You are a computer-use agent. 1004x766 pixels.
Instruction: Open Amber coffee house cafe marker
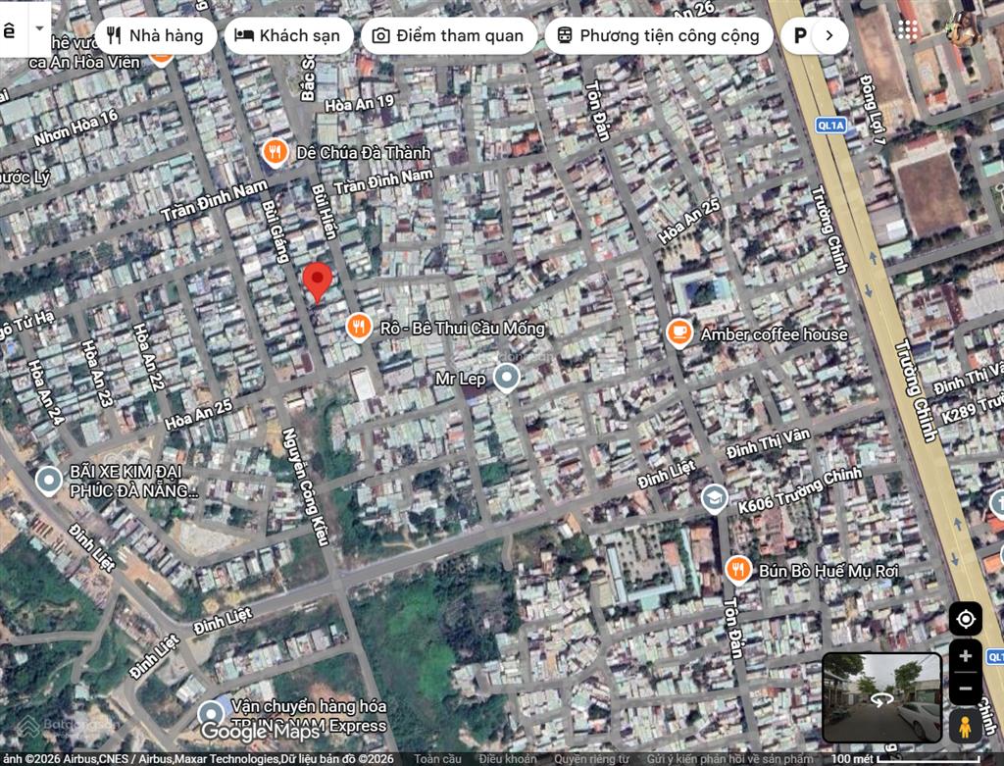point(679,333)
